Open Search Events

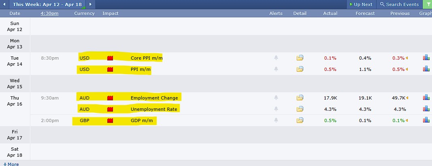(x=399, y=4)
